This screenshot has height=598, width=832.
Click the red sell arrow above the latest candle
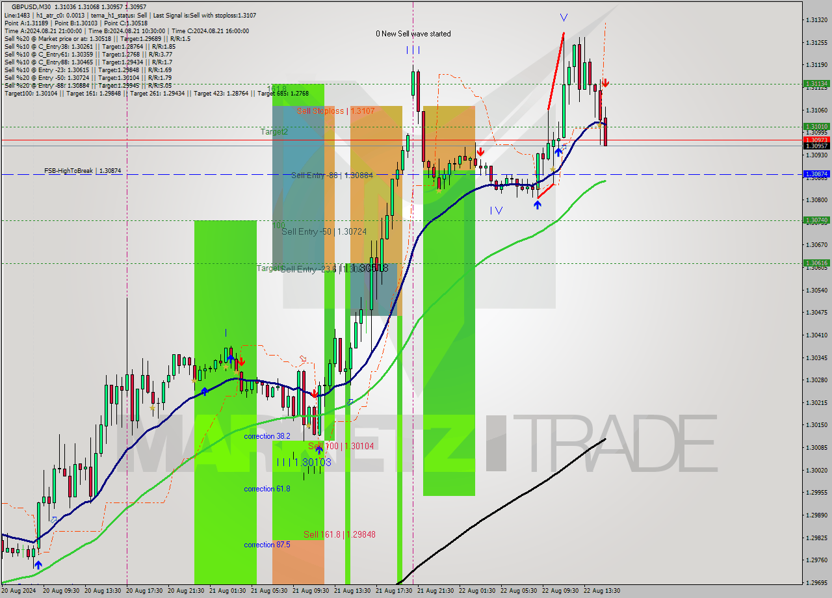click(x=605, y=83)
